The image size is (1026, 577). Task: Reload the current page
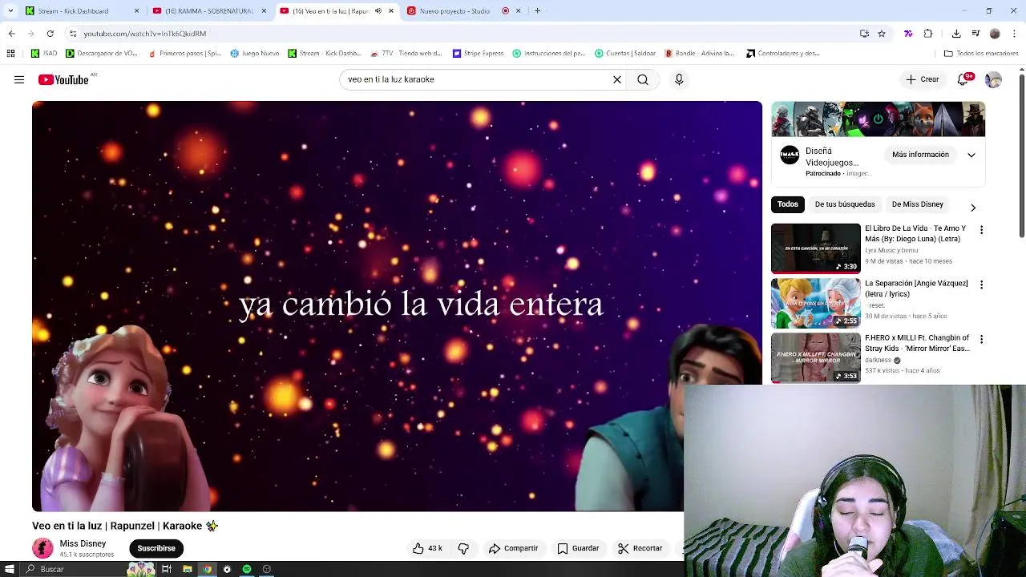[50, 34]
